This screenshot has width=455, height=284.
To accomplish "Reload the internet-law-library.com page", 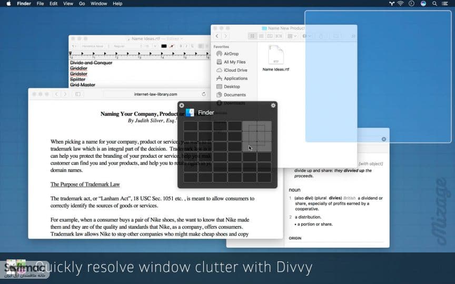I will [204, 94].
